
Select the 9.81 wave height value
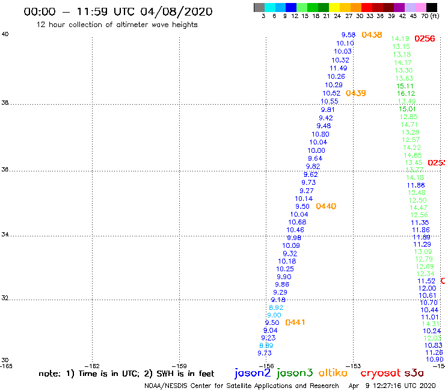click(x=328, y=109)
